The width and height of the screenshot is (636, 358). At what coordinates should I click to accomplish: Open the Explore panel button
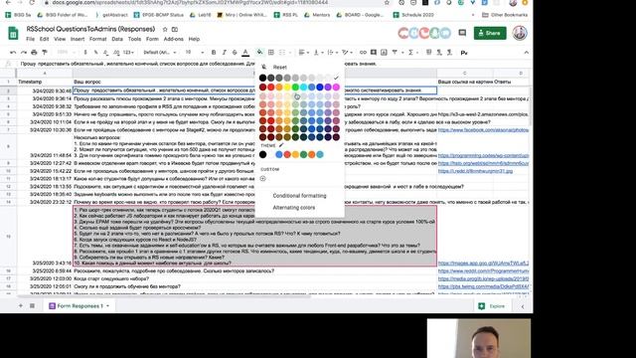(x=492, y=306)
